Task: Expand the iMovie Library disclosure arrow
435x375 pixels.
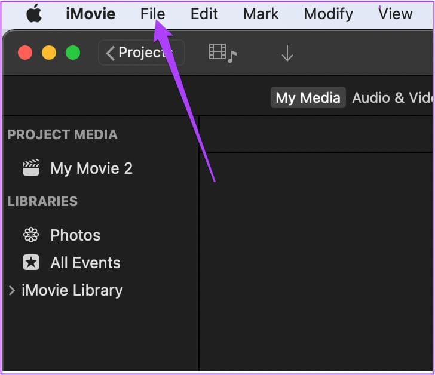Action: 12,290
